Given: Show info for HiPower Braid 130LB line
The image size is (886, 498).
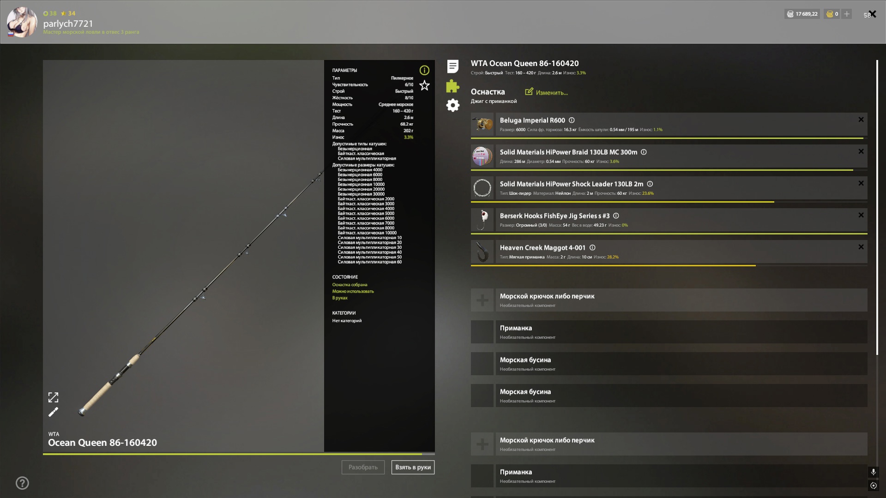Looking at the screenshot, I should point(644,152).
